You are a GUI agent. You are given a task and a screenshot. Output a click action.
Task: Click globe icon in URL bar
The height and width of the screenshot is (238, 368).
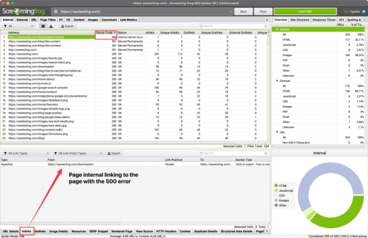tap(56, 11)
